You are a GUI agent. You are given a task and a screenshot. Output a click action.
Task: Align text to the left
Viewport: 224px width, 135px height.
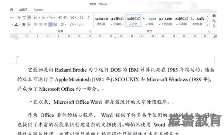coord(36,24)
